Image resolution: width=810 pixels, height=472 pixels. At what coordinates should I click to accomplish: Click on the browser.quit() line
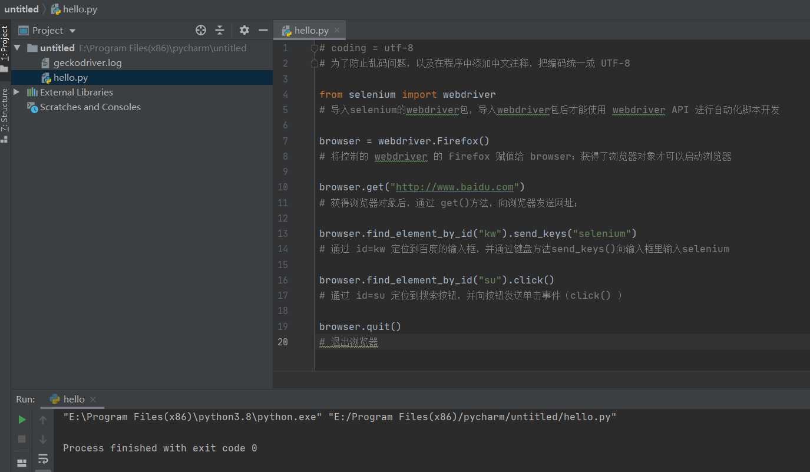360,326
